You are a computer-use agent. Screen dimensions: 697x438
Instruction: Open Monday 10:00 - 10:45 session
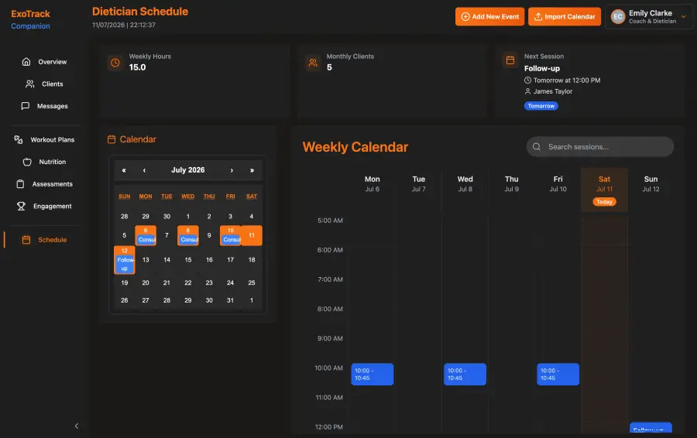pos(373,375)
